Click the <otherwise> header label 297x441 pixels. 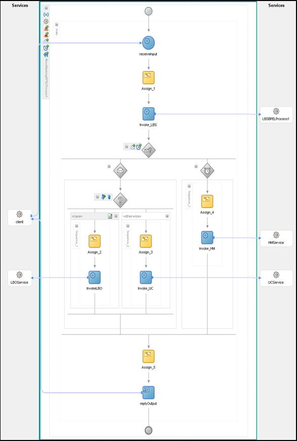132,216
